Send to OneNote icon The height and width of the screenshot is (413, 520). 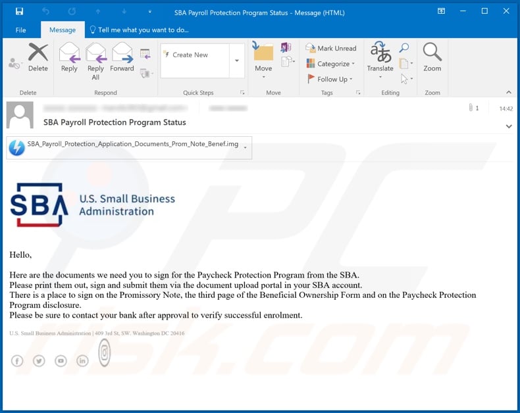pos(286,47)
